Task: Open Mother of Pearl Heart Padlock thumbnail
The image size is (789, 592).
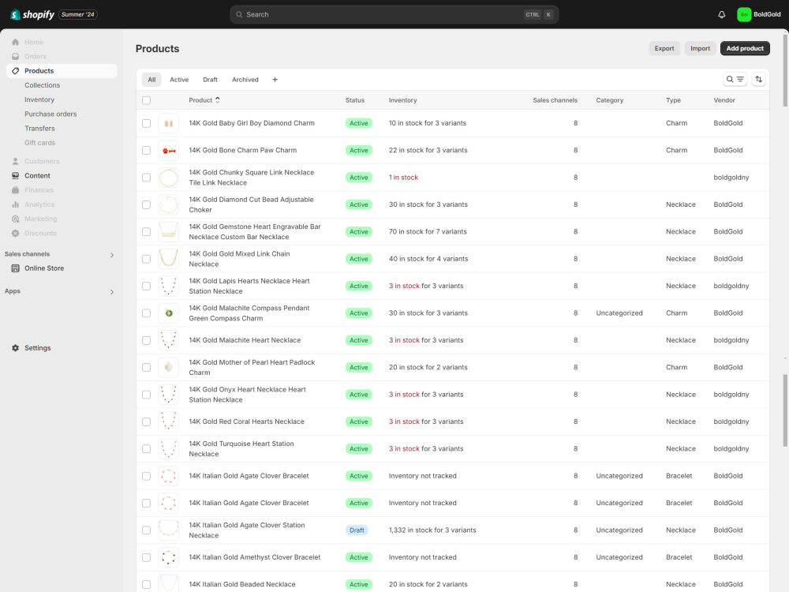Action: (169, 368)
